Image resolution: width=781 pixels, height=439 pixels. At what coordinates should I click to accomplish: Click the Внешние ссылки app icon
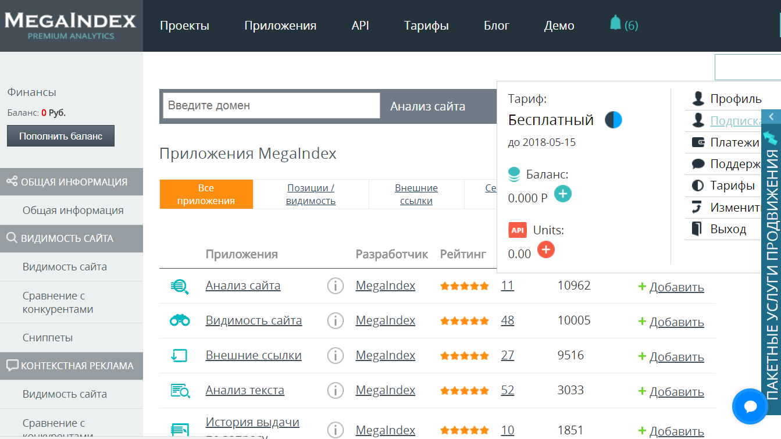point(180,355)
